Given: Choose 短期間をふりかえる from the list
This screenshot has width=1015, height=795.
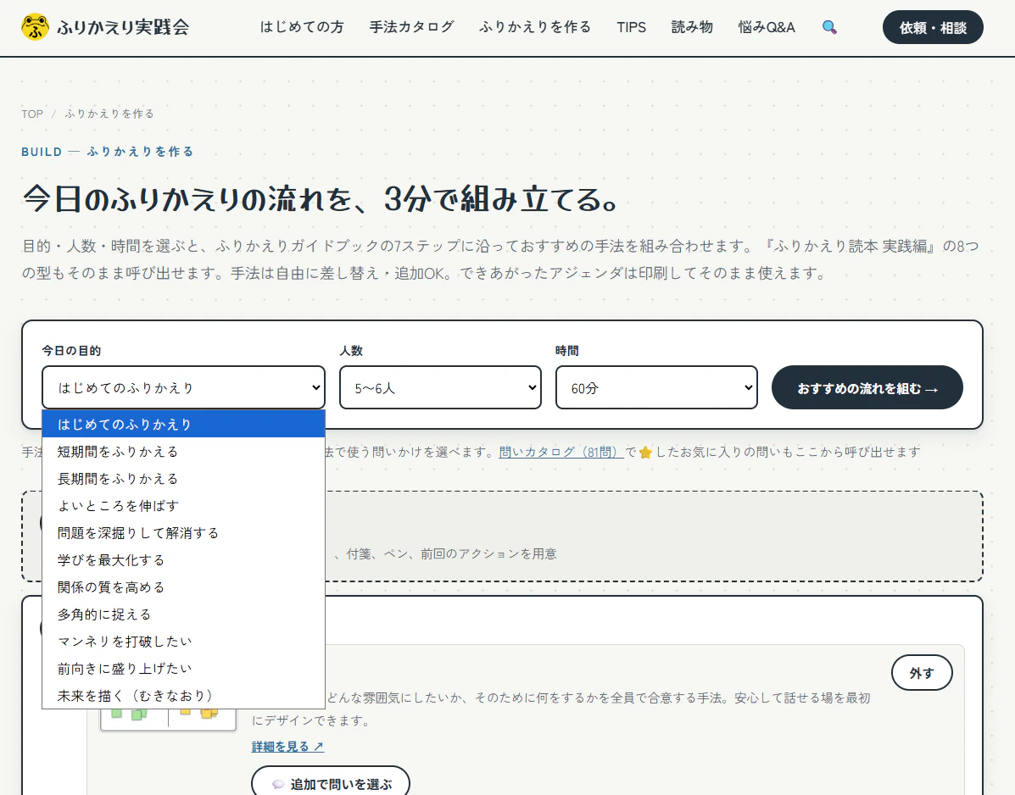Looking at the screenshot, I should coord(183,452).
